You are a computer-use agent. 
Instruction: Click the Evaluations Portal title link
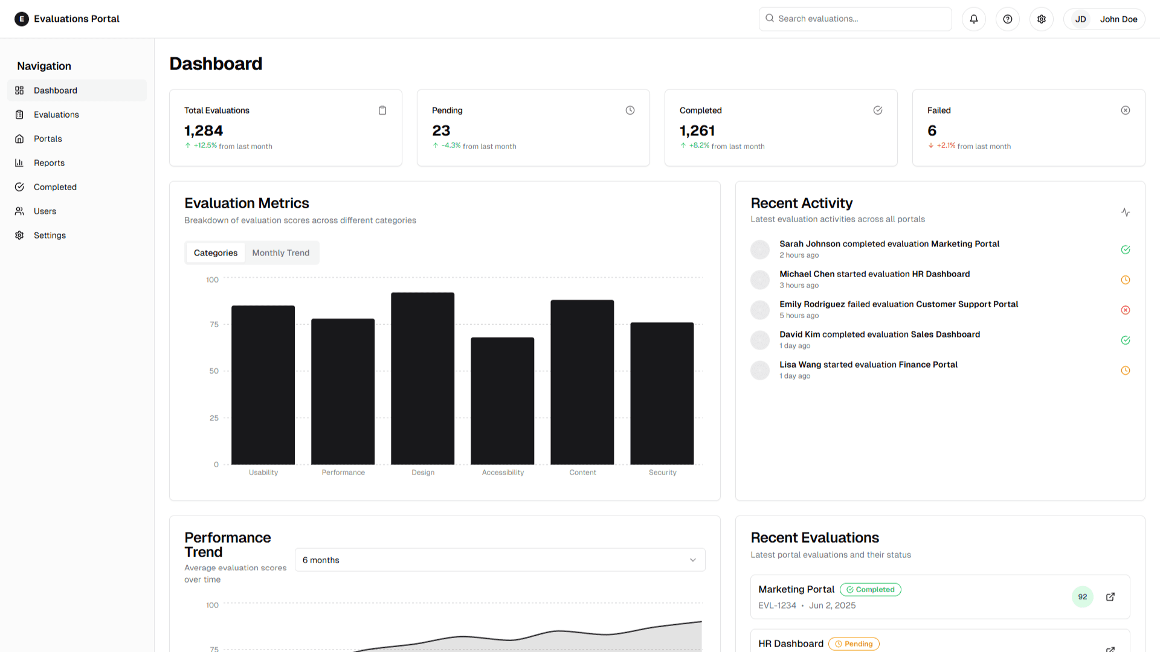77,19
